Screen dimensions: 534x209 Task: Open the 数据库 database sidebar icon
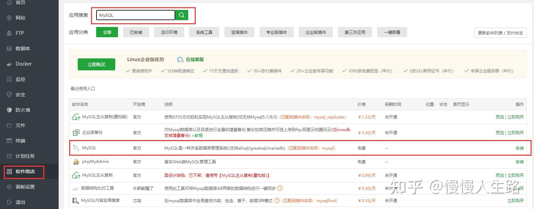[9, 48]
